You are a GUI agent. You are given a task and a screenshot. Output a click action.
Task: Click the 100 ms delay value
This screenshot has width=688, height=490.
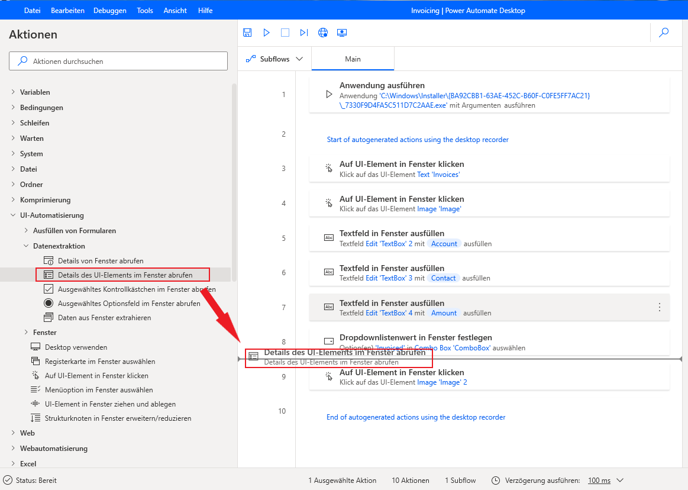[x=599, y=481]
